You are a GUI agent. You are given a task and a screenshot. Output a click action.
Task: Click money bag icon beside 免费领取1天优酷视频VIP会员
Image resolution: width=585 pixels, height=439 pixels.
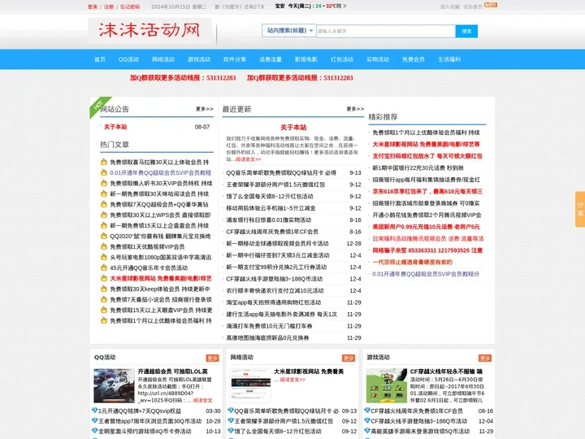click(x=104, y=247)
